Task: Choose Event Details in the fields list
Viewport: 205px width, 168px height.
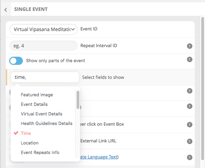Action: [x=34, y=104]
